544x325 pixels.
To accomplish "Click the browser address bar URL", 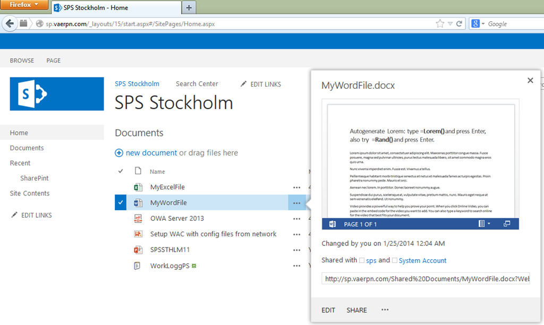I will [130, 24].
